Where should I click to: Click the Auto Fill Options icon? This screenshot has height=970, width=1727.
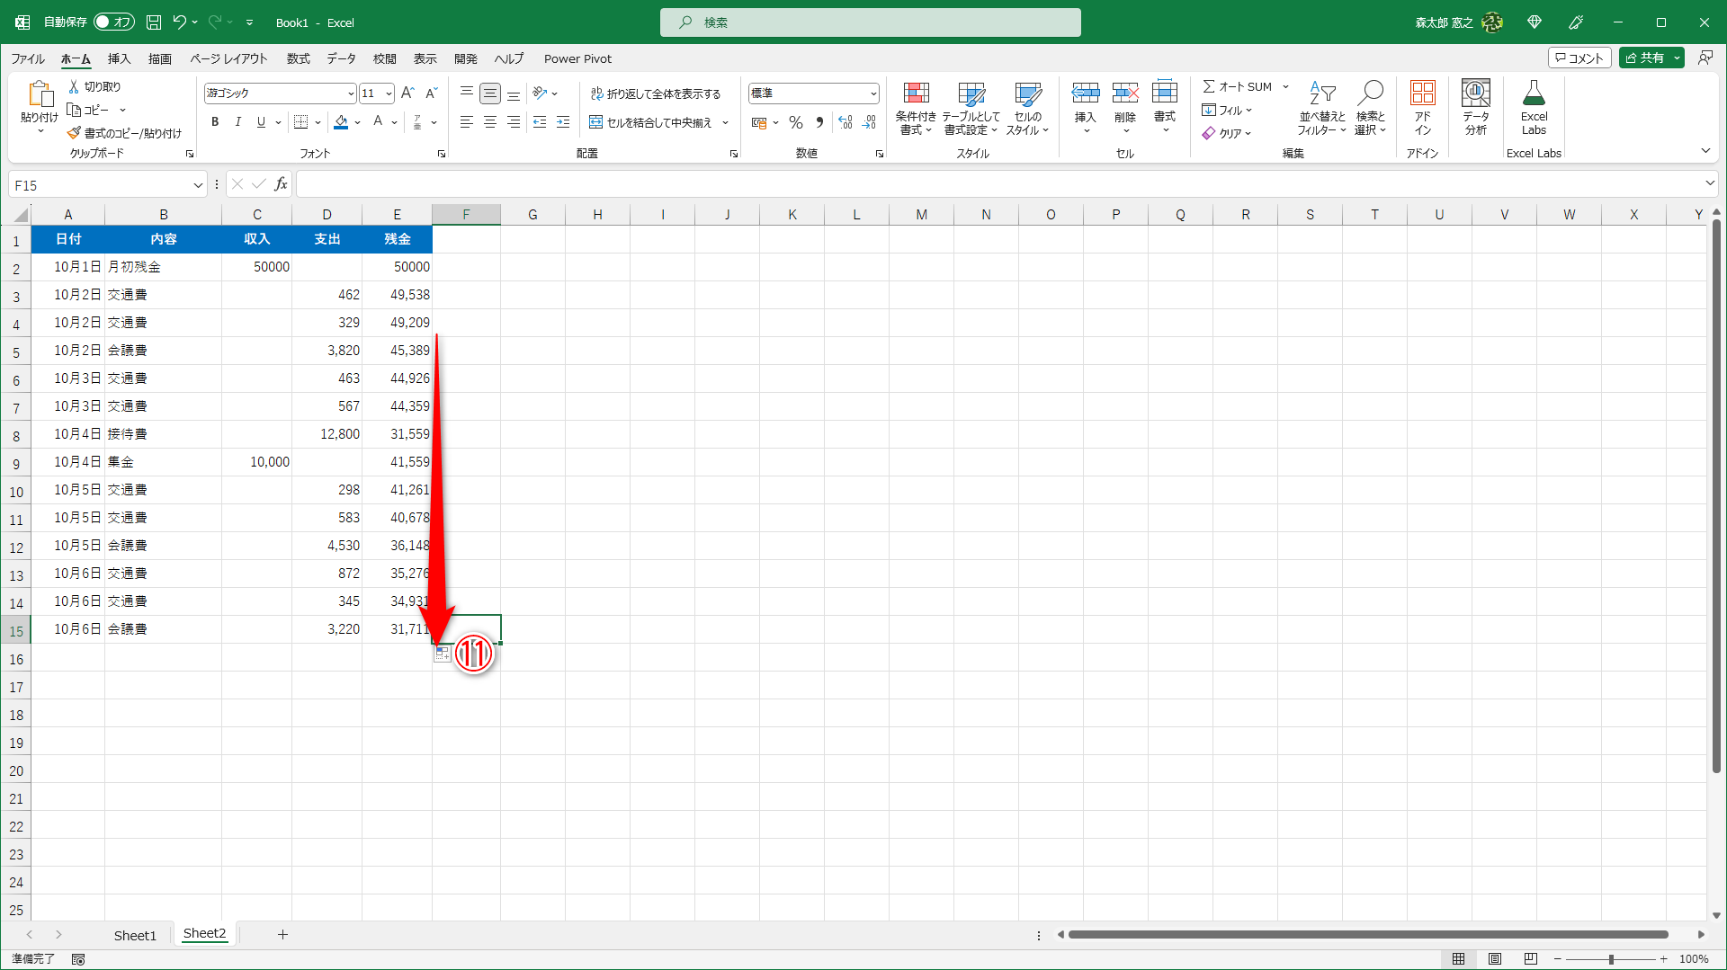[x=443, y=654]
